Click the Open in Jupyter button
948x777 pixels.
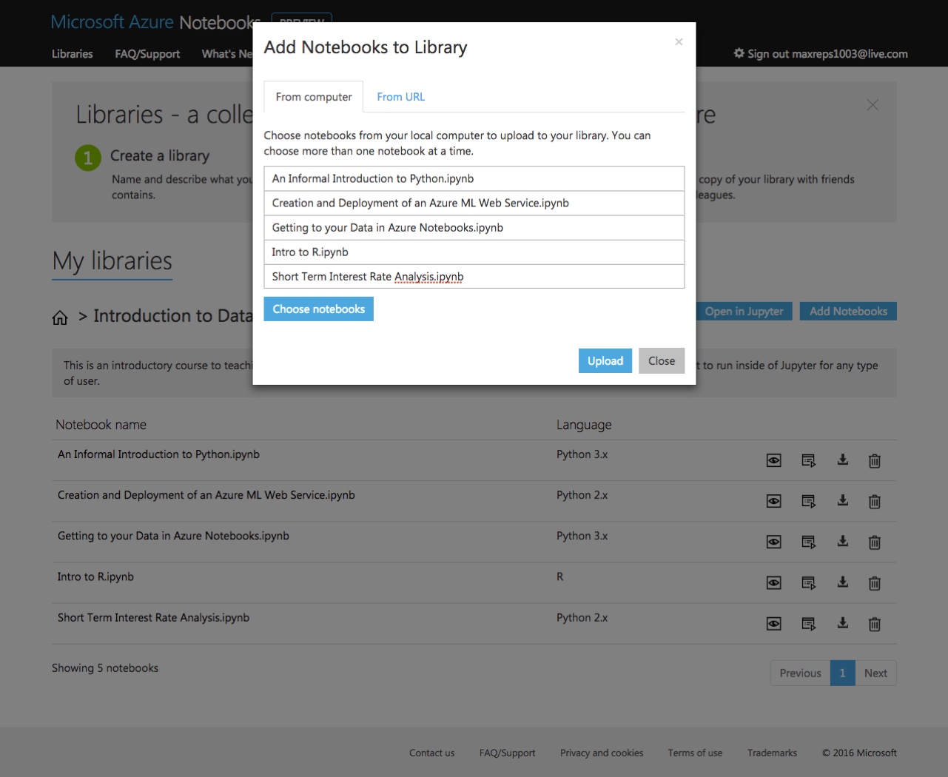pos(744,312)
